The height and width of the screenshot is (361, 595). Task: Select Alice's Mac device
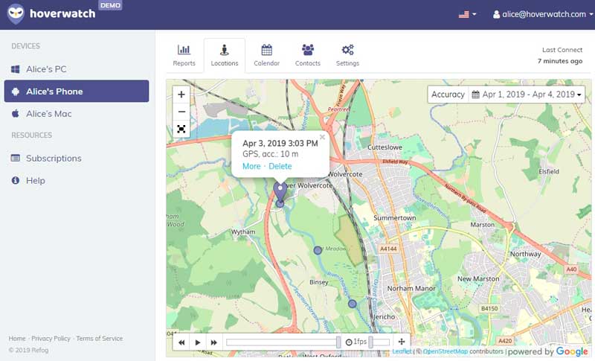(48, 114)
